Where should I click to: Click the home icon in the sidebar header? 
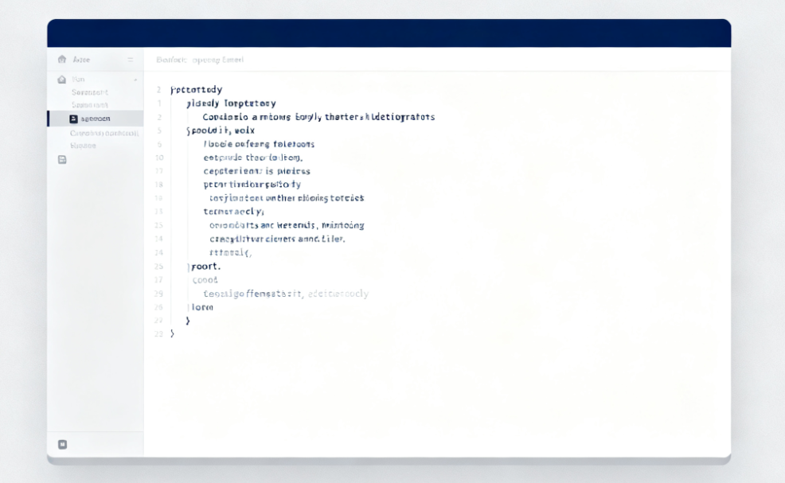(x=62, y=60)
